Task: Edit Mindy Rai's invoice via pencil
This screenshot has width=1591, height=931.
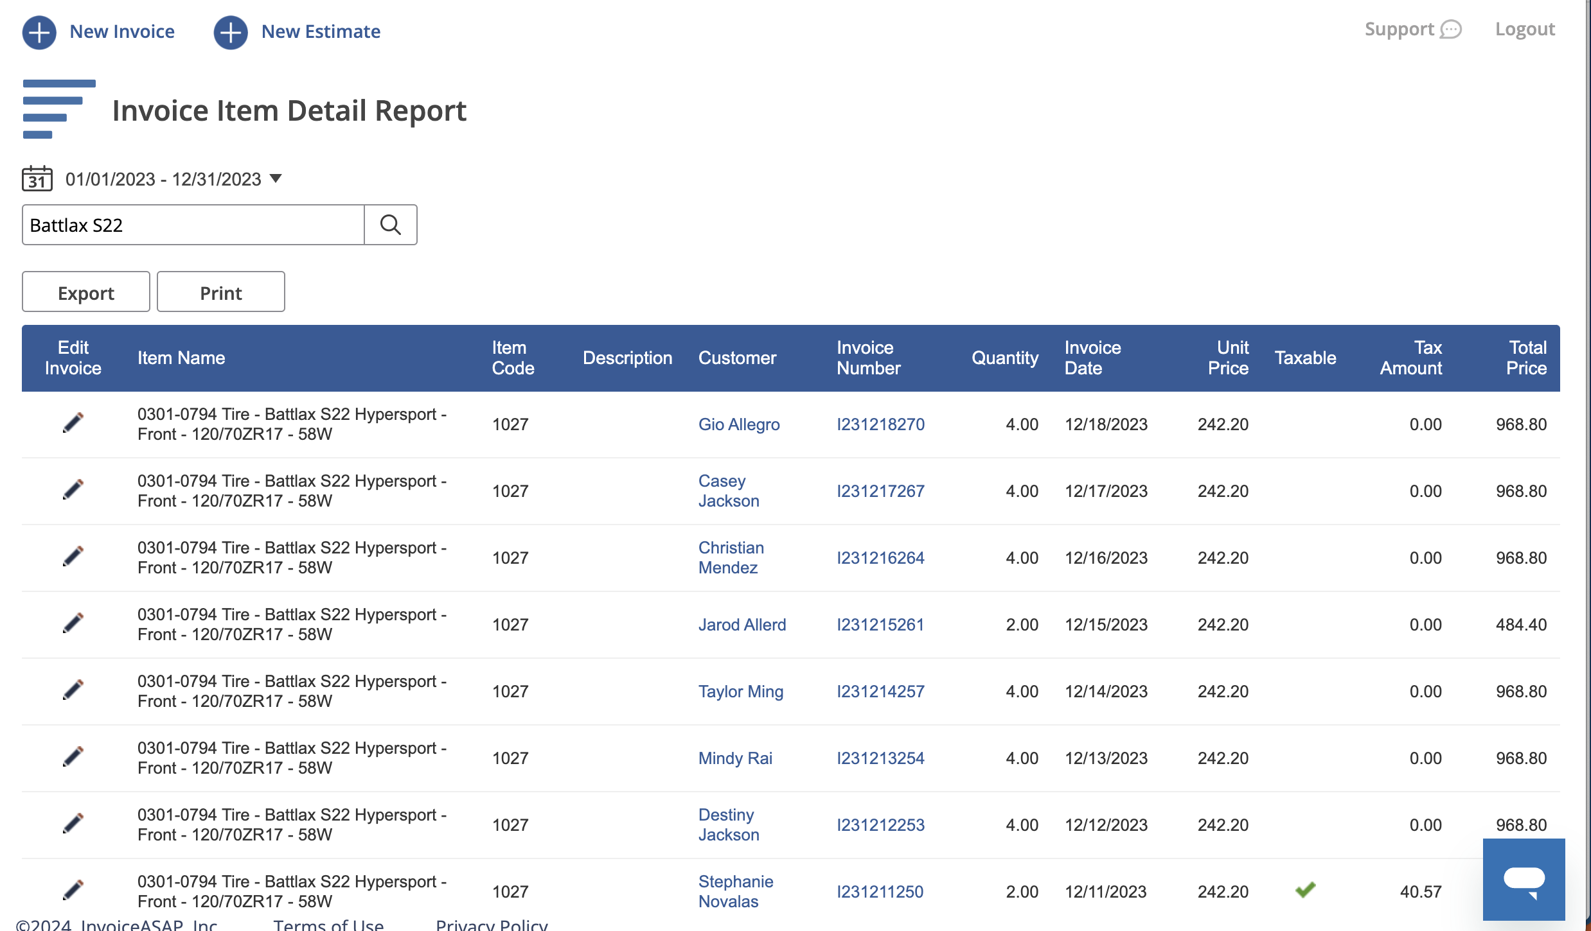Action: point(73,757)
